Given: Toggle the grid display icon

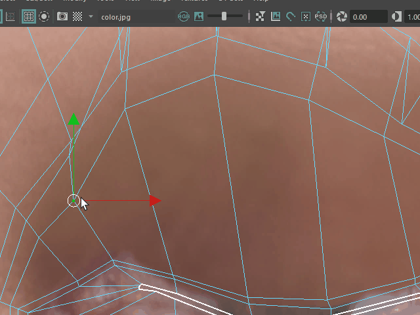Looking at the screenshot, I should 29,17.
